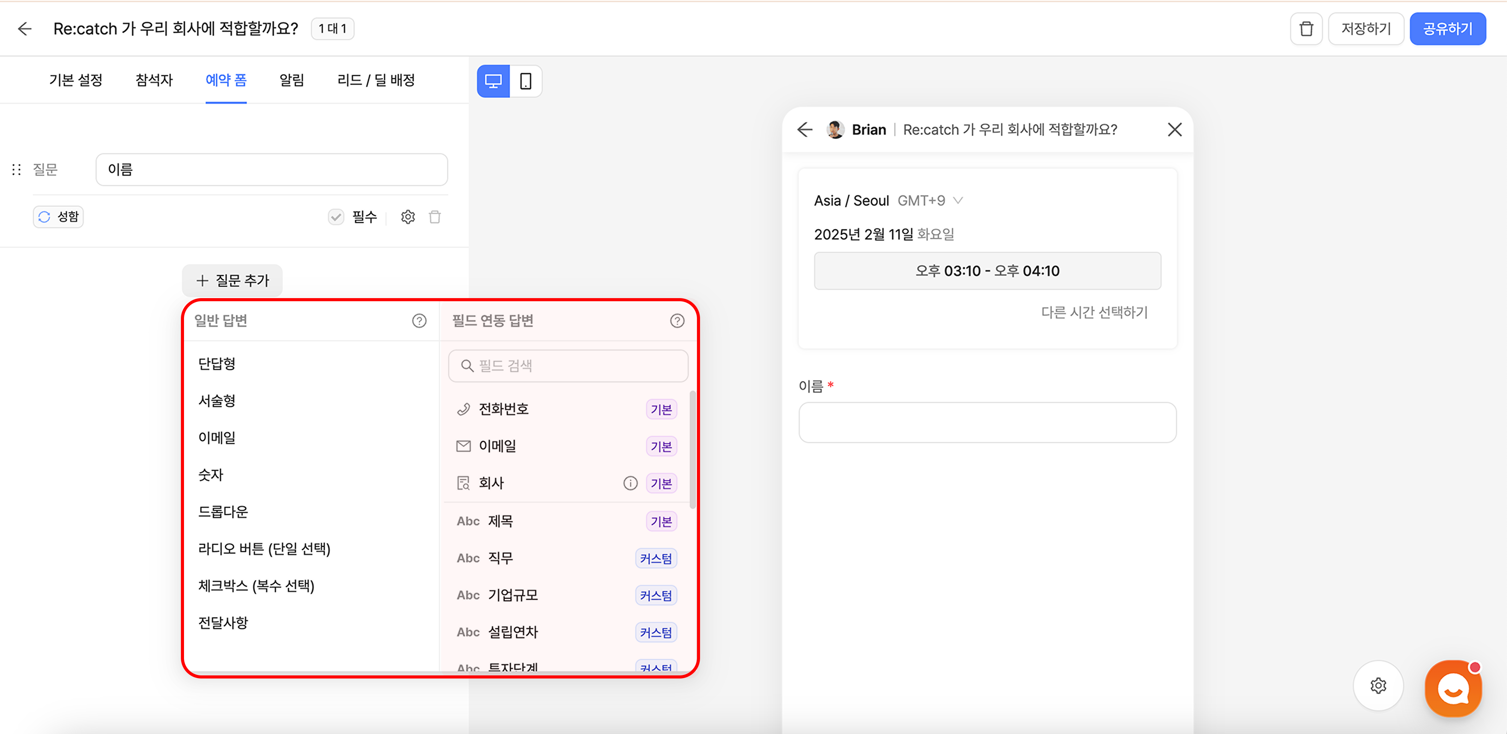This screenshot has width=1507, height=734.
Task: Choose 라디오 버튼 (단일 선택) answer type
Action: tap(264, 549)
